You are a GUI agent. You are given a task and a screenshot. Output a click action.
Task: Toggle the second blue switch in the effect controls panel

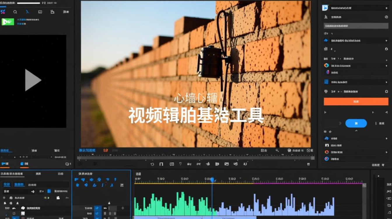(x=97, y=213)
